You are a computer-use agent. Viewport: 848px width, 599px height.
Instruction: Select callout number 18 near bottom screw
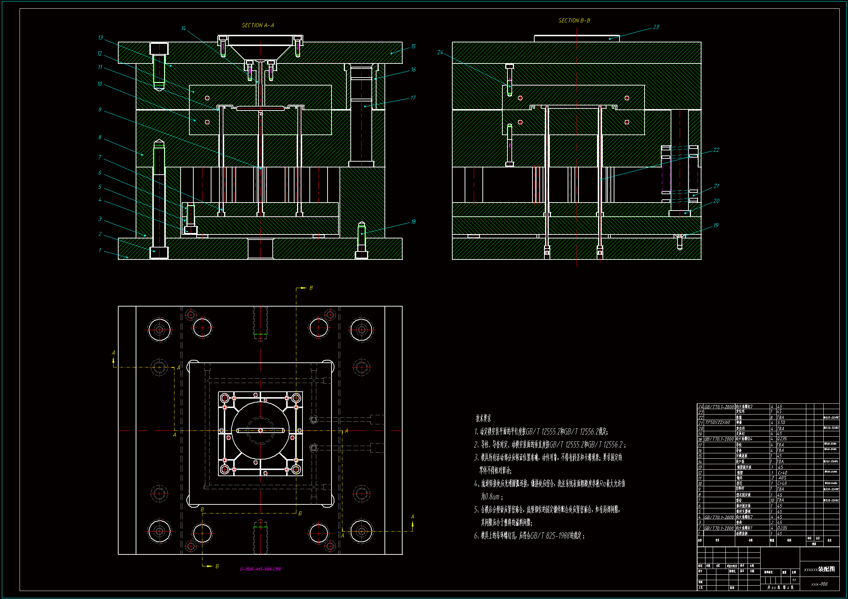[x=413, y=222]
